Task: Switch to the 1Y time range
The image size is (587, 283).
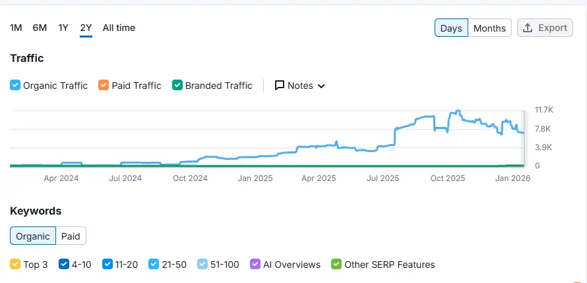Action: (x=63, y=28)
